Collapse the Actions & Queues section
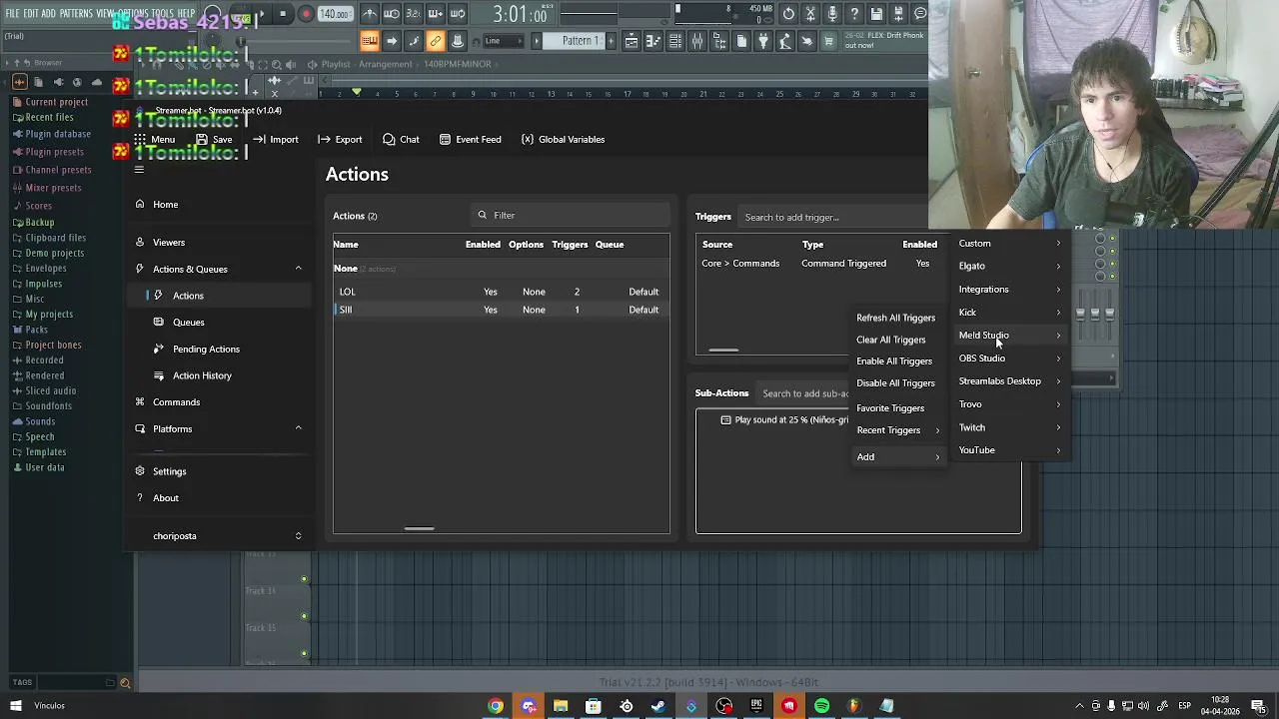Image resolution: width=1279 pixels, height=719 pixels. point(298,269)
